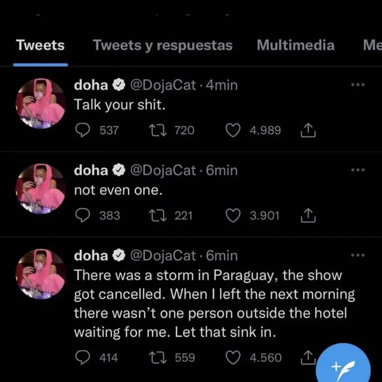Like the Paraguay storm tweet

pyautogui.click(x=233, y=357)
